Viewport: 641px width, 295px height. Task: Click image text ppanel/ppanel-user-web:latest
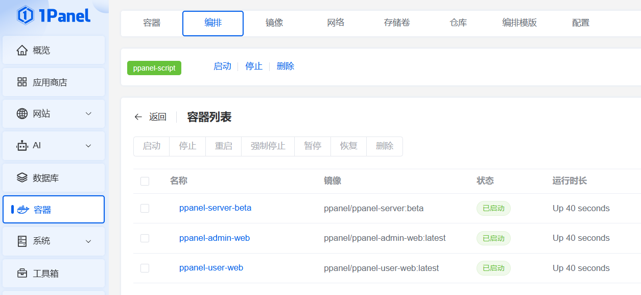pos(381,268)
